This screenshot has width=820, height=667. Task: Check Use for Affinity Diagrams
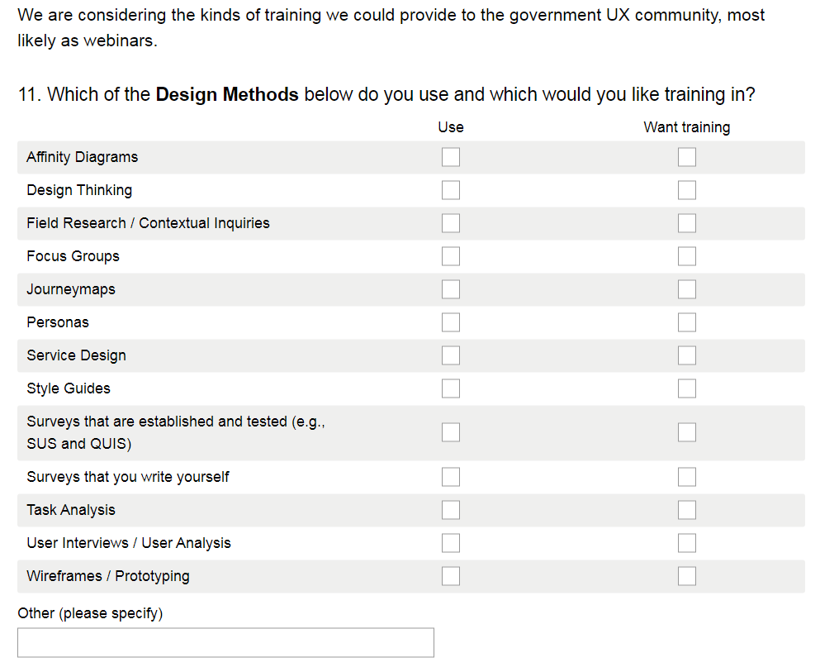click(x=450, y=157)
